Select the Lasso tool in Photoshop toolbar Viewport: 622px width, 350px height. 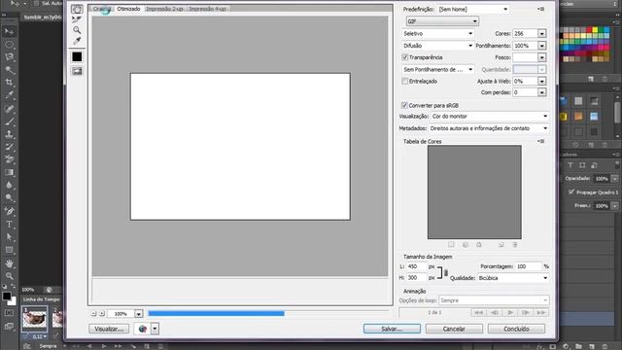[9, 57]
